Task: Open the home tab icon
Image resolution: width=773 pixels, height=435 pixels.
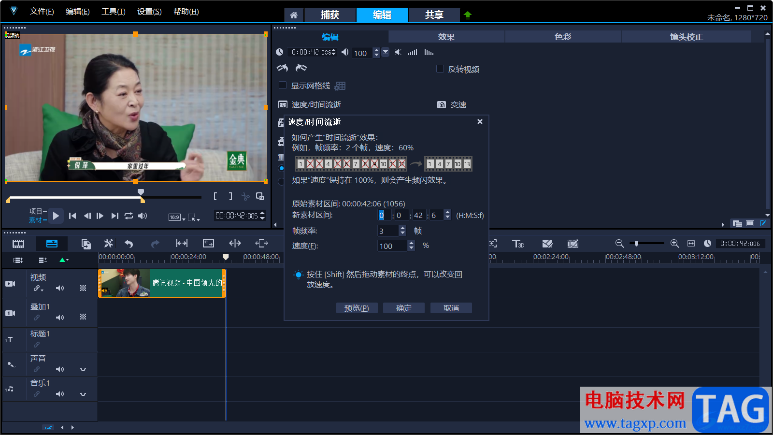Action: click(294, 15)
